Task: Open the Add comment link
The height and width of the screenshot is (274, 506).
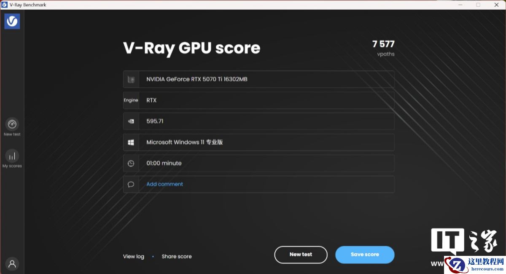Action: click(164, 184)
